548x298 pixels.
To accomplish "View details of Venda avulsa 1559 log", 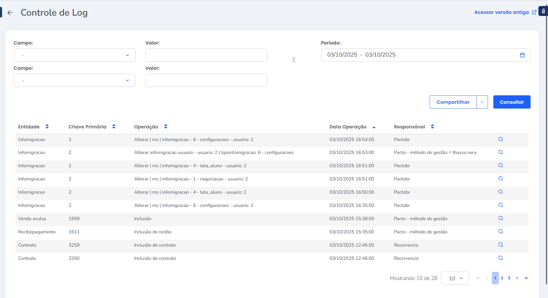I will click(501, 218).
